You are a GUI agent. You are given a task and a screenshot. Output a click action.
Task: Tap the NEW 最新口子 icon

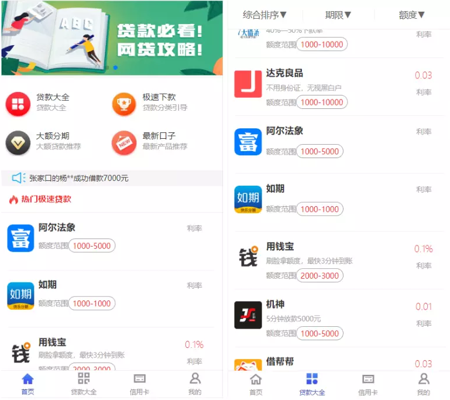coord(124,143)
